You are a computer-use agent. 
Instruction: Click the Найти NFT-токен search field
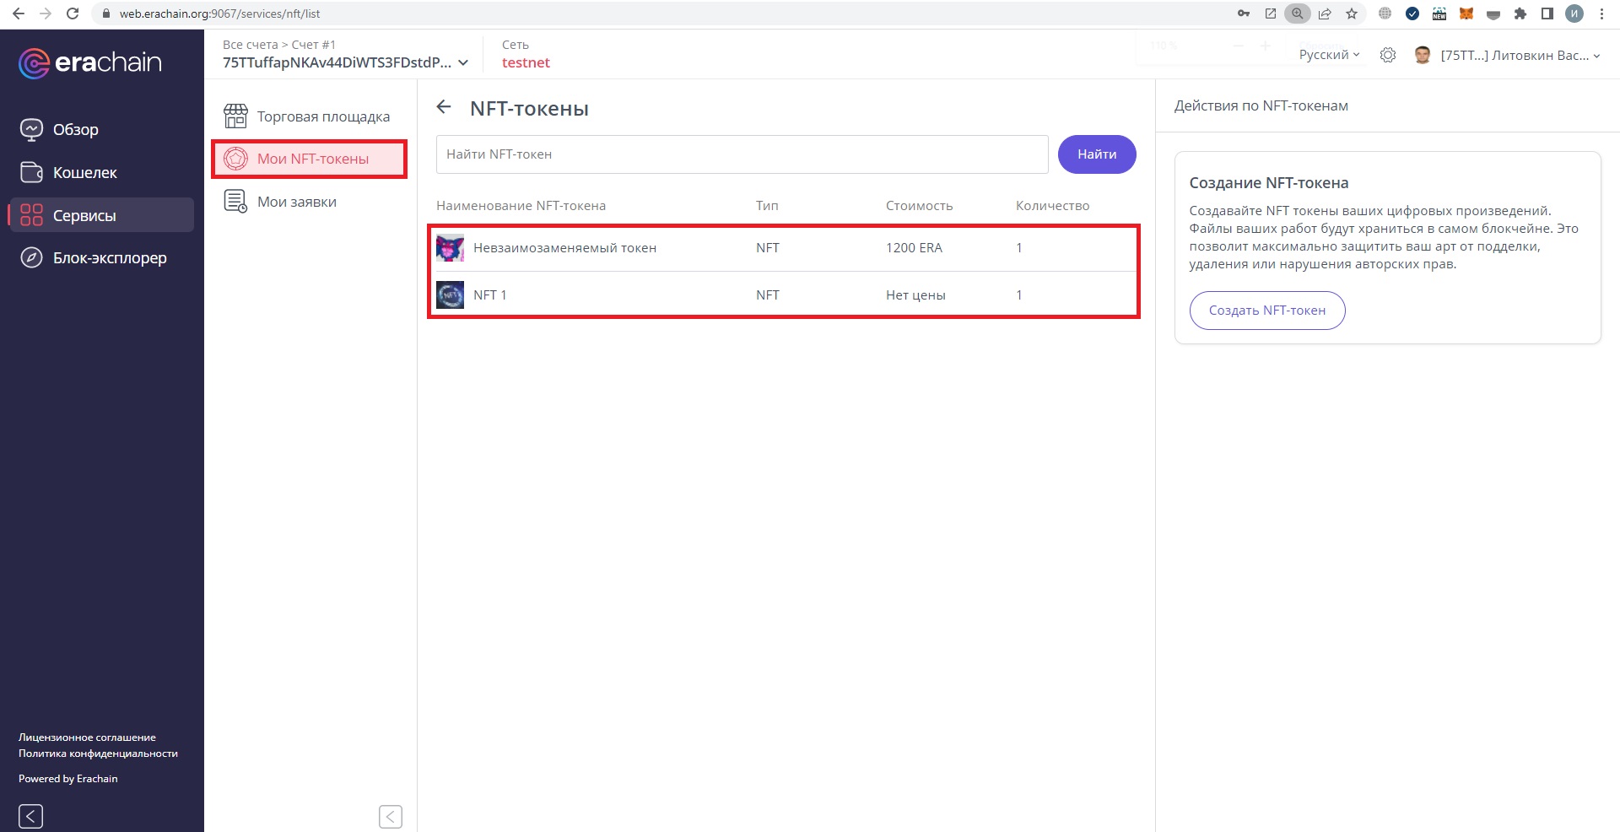pos(741,154)
